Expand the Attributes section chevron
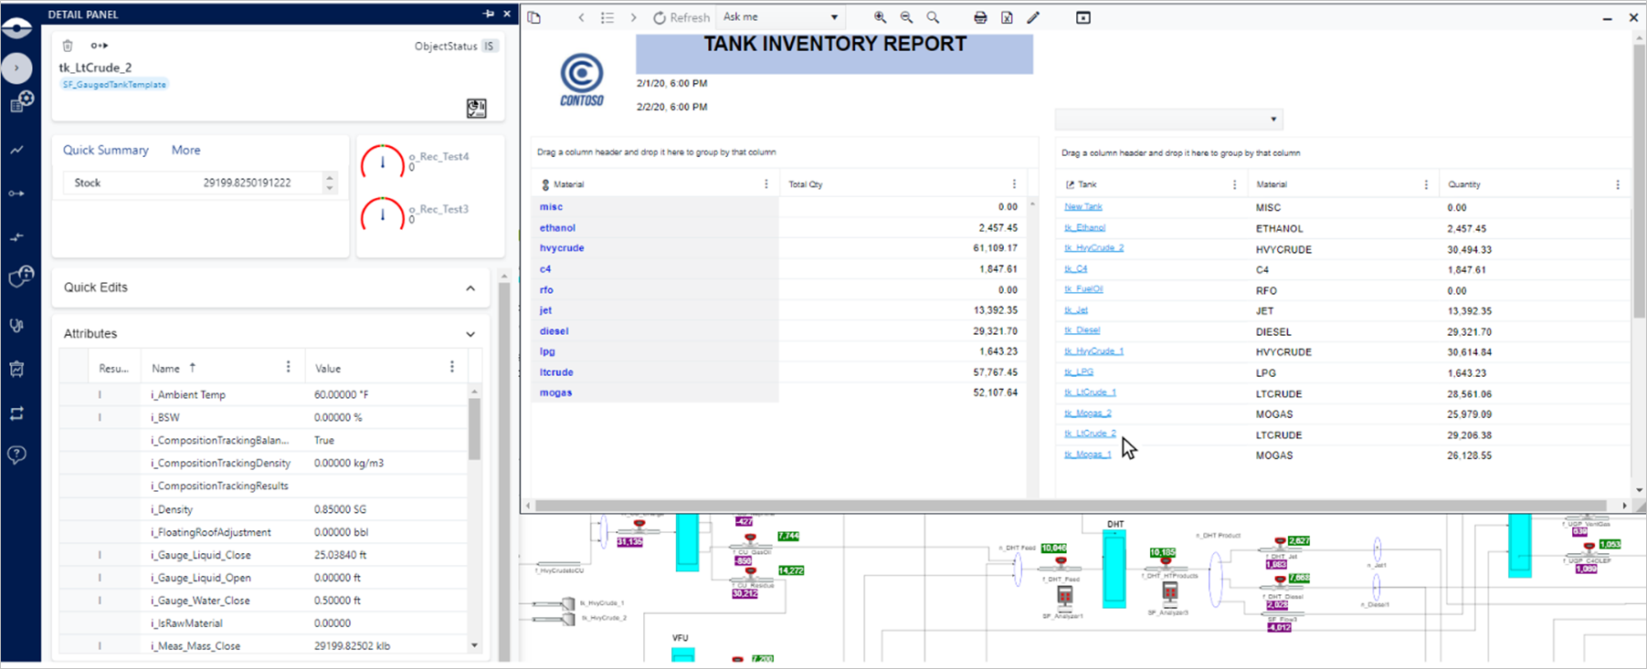Viewport: 1647px width, 669px height. [x=470, y=334]
